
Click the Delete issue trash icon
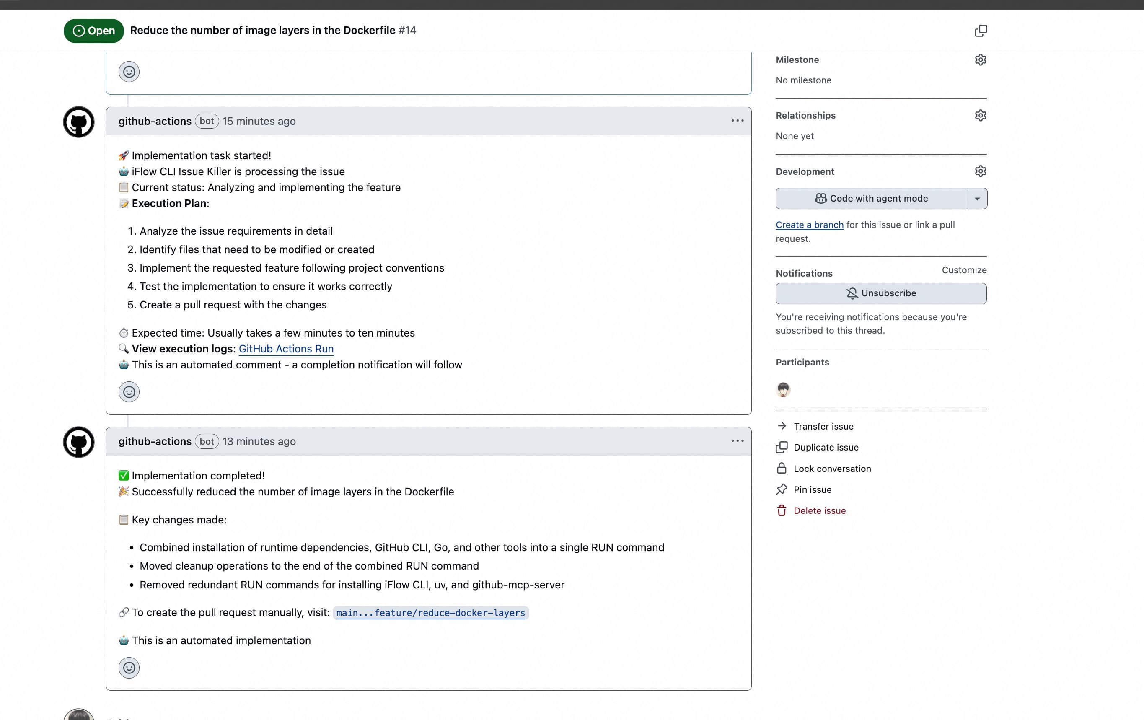click(x=782, y=510)
